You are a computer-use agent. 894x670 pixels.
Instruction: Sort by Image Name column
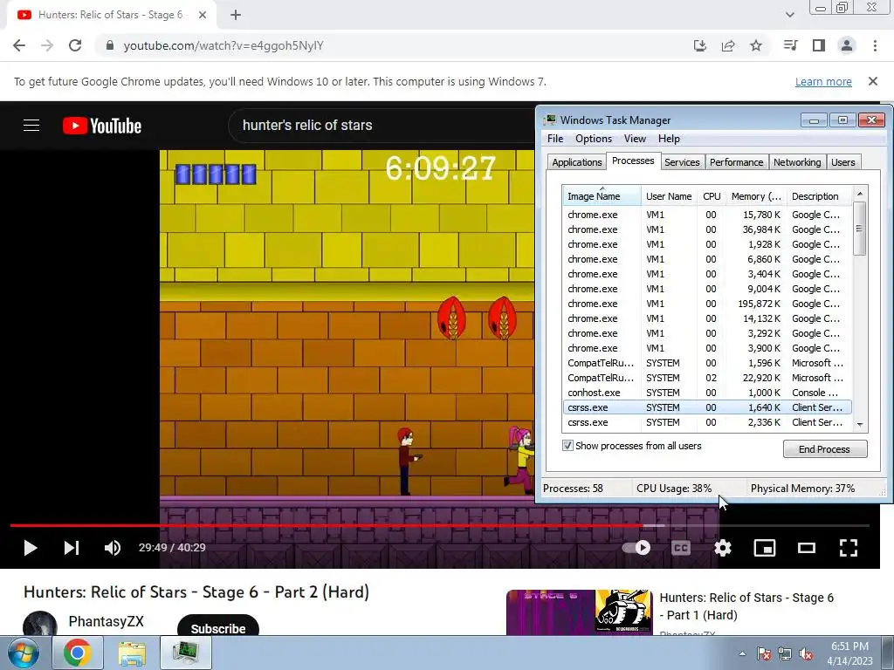pyautogui.click(x=602, y=196)
